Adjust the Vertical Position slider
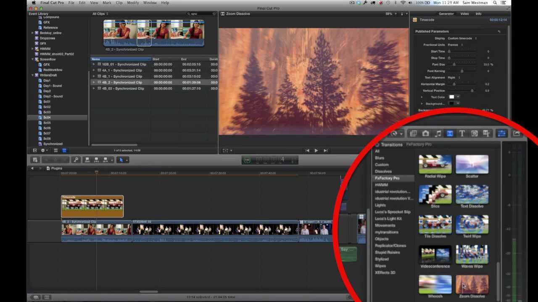Viewport: 538px width, 302px height. (472, 91)
